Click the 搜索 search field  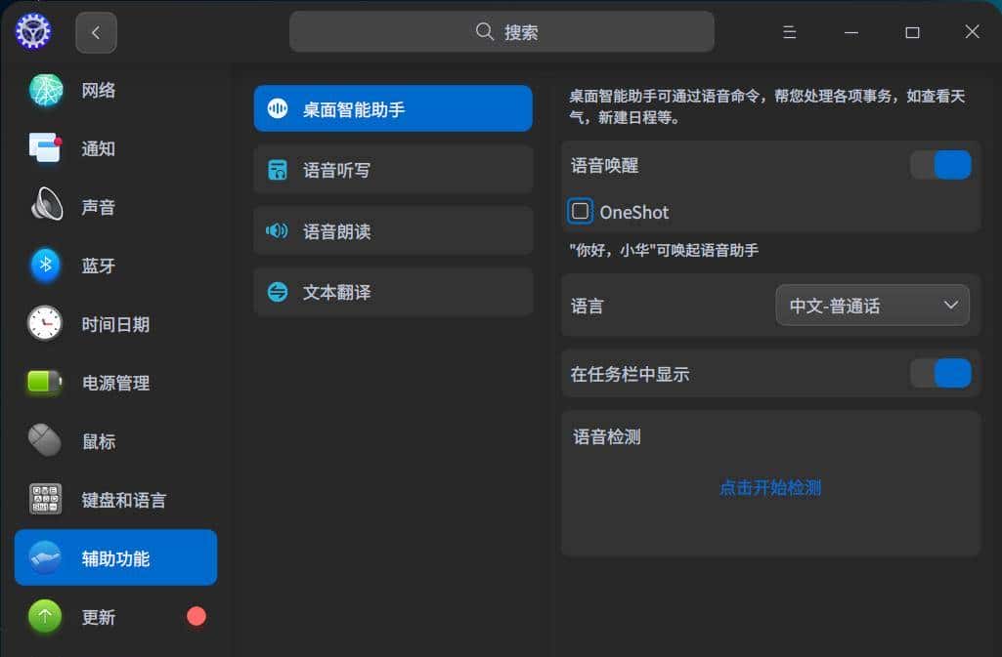tap(501, 31)
